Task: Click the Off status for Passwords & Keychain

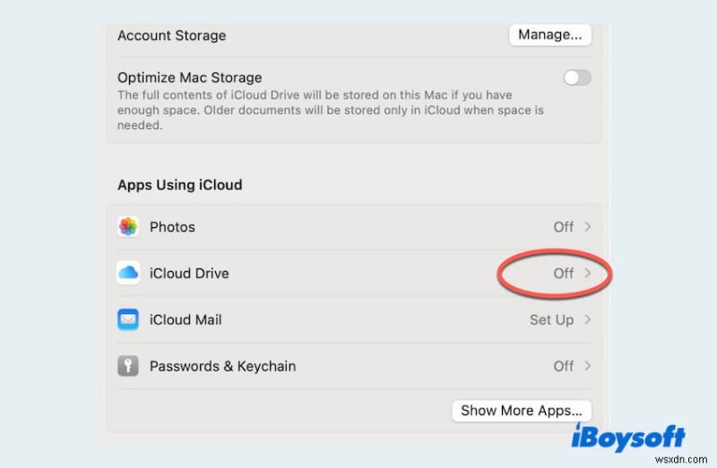Action: point(564,366)
